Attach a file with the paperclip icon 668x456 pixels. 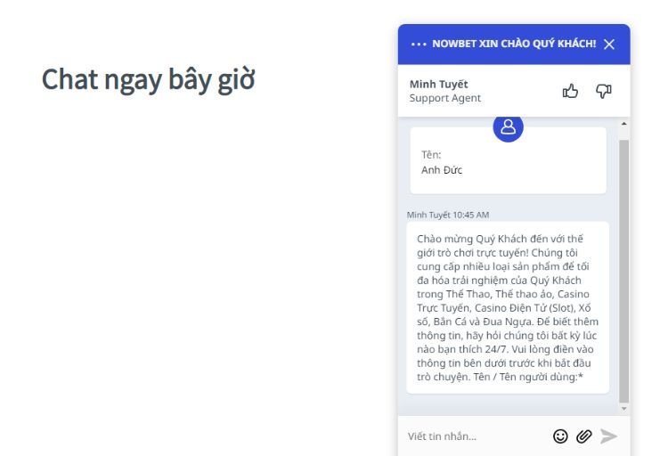[x=584, y=436]
